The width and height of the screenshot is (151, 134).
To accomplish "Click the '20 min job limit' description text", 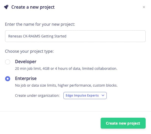I will coord(66,69).
